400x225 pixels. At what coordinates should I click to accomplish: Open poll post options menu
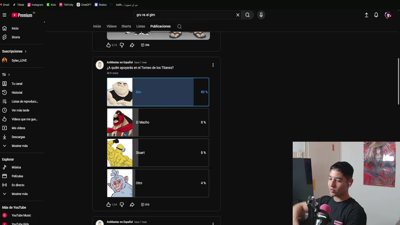coord(213,65)
